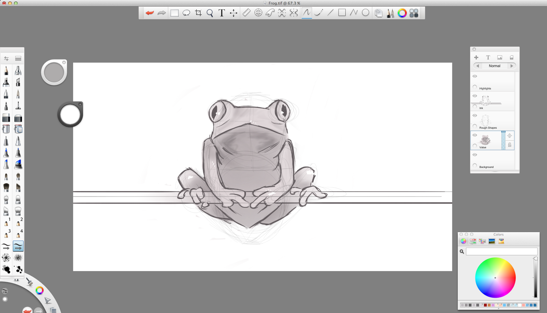This screenshot has width=547, height=313.
Task: Open the Normal blend mode selector
Action: pos(495,66)
